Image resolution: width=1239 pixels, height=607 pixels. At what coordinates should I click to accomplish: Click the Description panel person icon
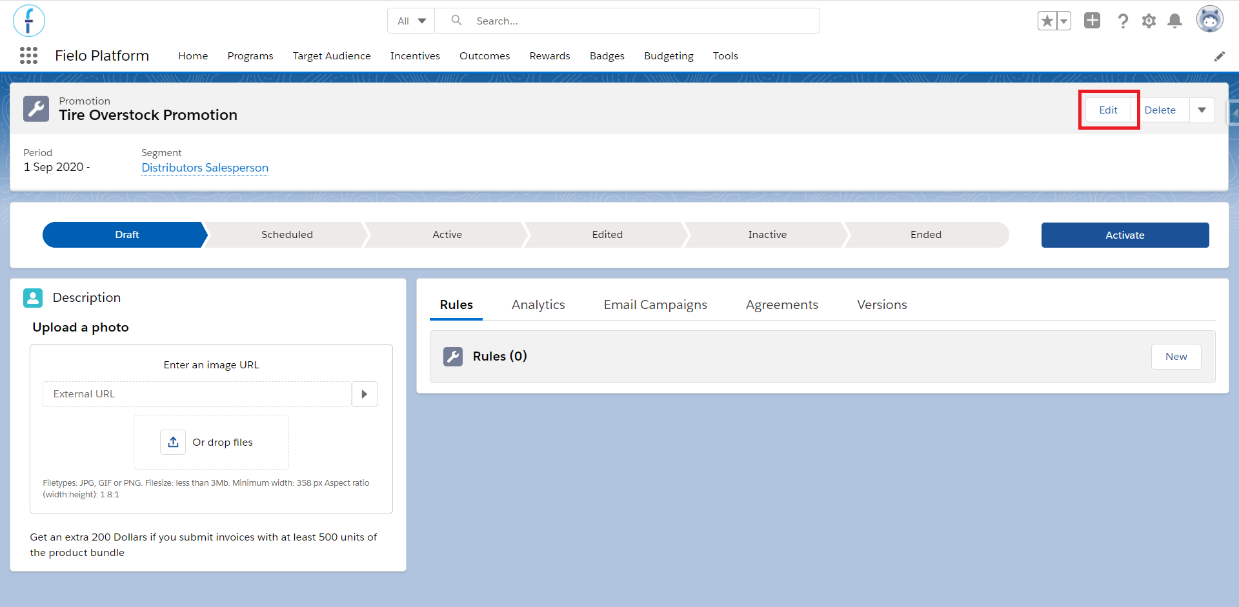33,297
